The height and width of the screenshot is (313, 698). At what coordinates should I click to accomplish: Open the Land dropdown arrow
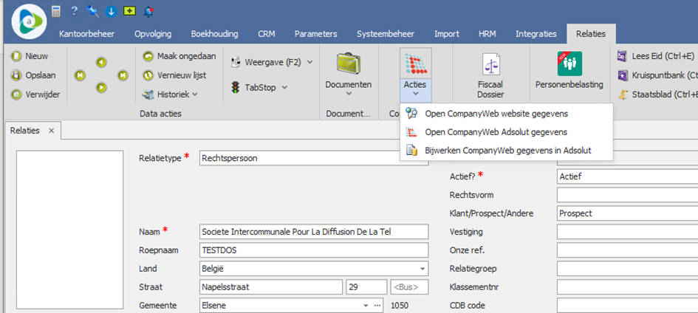[422, 269]
